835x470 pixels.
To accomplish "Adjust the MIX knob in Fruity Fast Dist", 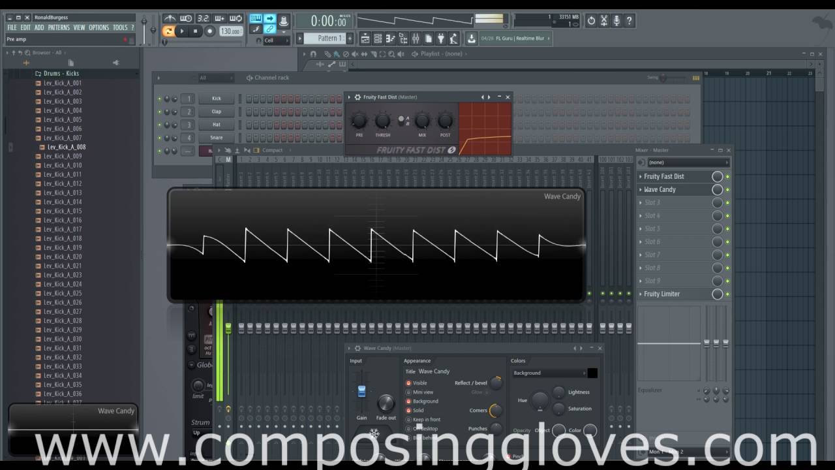I will pyautogui.click(x=422, y=121).
